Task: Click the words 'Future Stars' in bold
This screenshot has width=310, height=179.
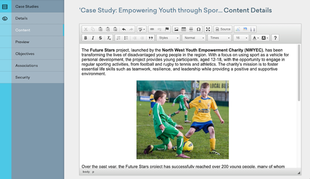Action: click(x=102, y=50)
